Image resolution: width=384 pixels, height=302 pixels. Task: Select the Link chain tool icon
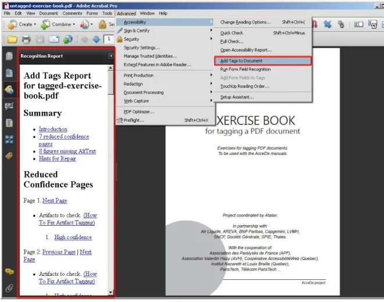tap(340, 24)
